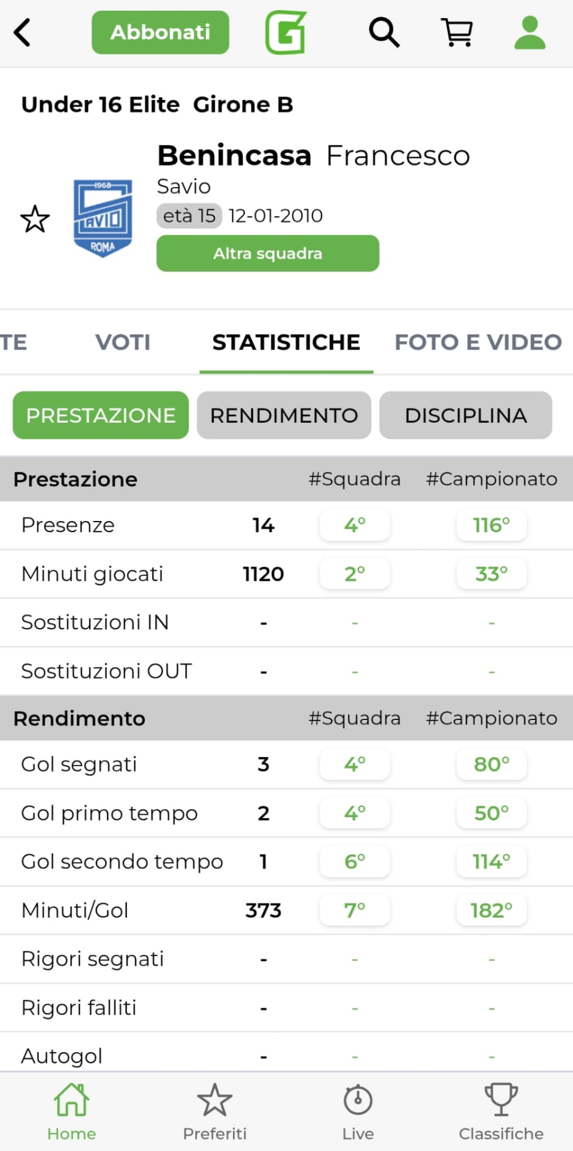Open Classifiche trophy in bottom bar
Viewport: 573px width, 1151px height.
(501, 1111)
